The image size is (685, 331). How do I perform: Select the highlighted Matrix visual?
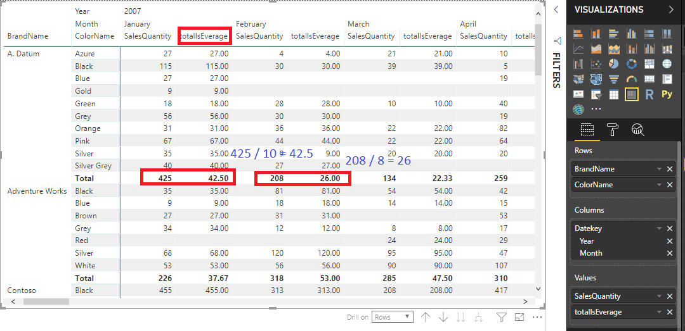pyautogui.click(x=631, y=94)
